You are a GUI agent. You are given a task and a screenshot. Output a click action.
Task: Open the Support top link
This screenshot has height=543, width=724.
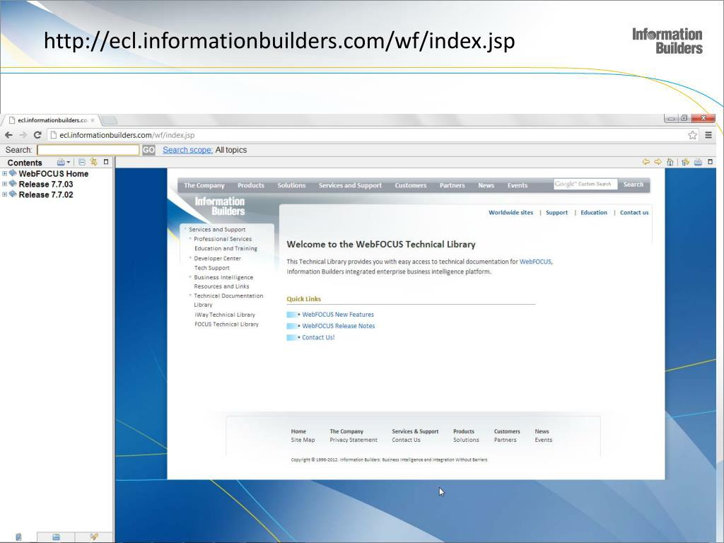[x=556, y=212]
